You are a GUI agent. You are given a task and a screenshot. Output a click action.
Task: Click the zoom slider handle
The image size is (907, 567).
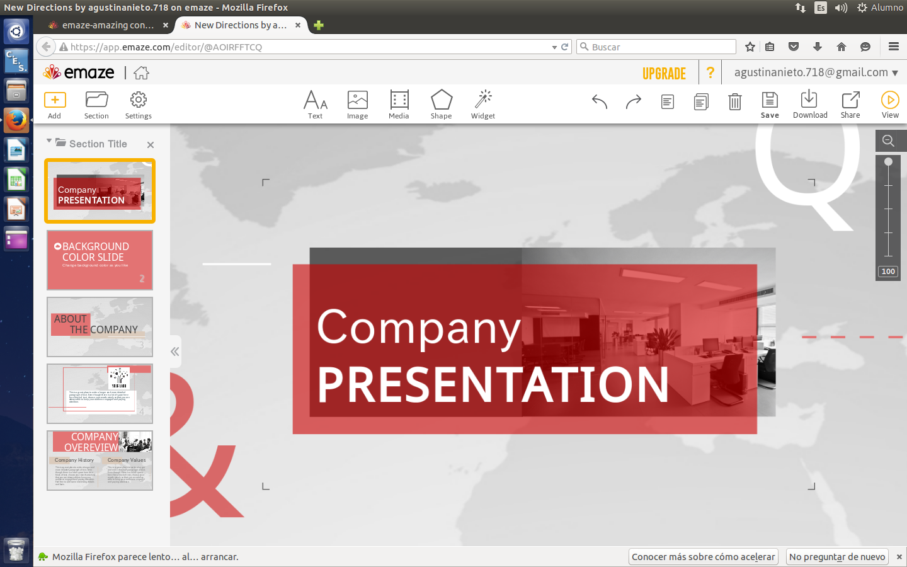coord(888,162)
